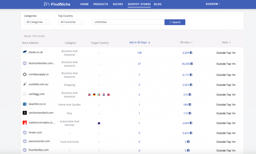Click Facebook icon beside 2,565 likes
256x154 pixels.
191,85
